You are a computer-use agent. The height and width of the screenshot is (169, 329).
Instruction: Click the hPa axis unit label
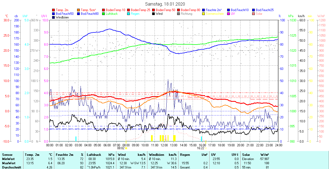[x=291, y=16]
